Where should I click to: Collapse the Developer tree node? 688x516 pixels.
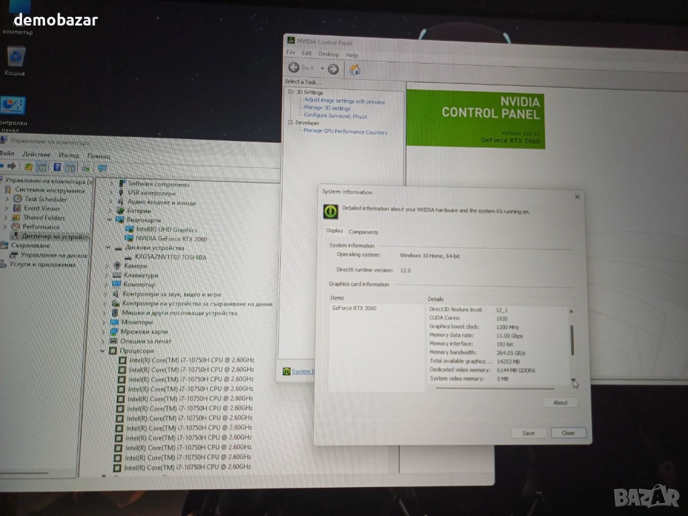290,123
